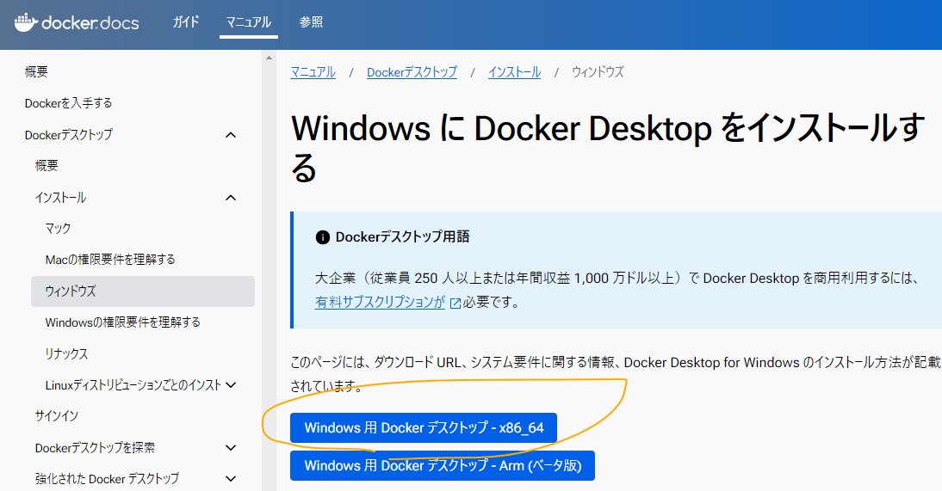This screenshot has height=491, width=942.
Task: Expand 強化された Docker デスクトップ chevron
Action: pyautogui.click(x=231, y=479)
